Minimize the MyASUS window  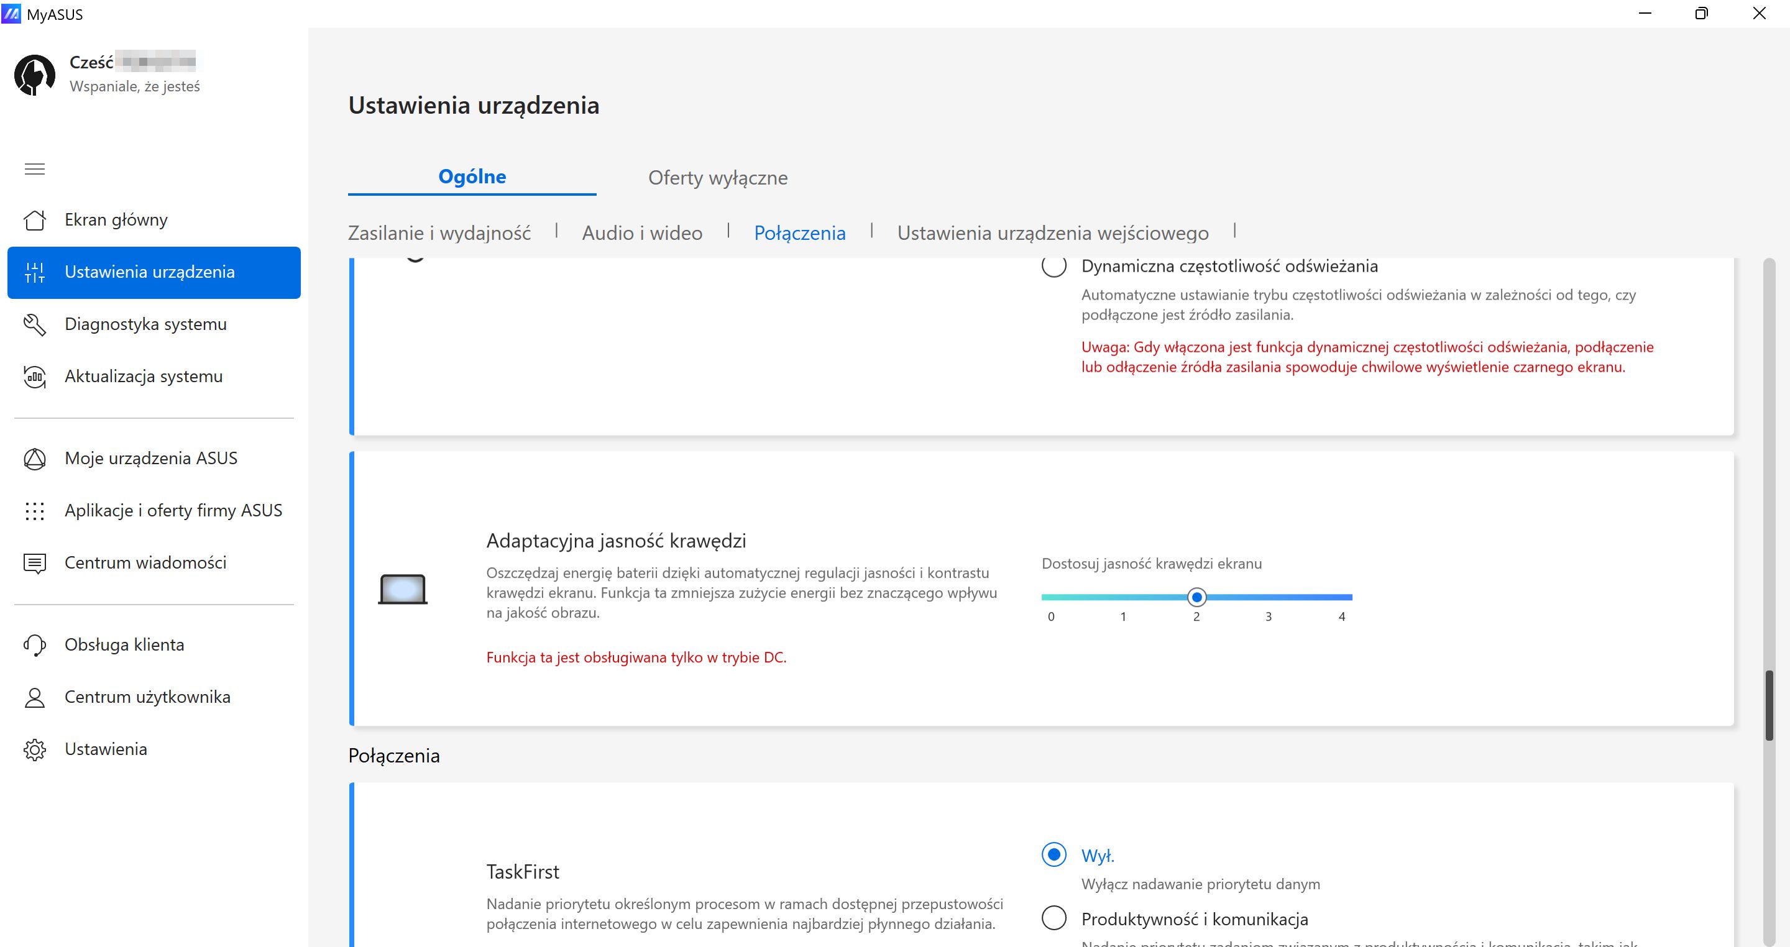(1645, 13)
